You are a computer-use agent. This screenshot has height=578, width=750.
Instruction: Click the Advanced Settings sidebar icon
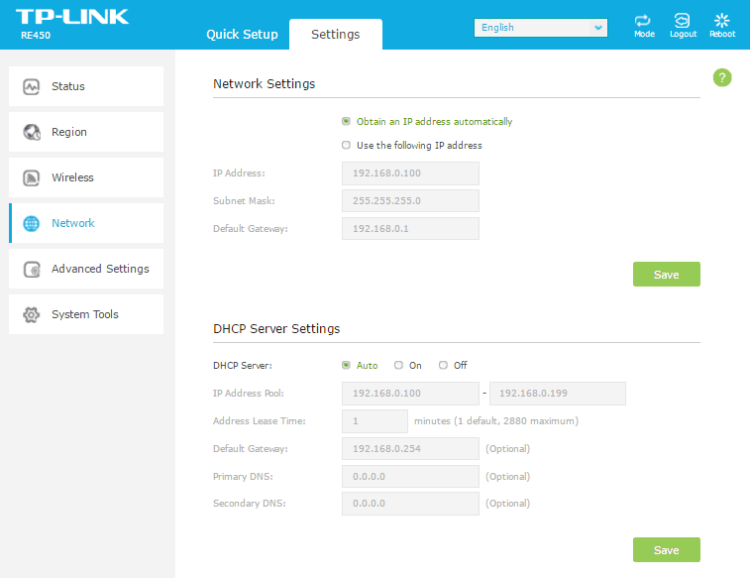[32, 269]
